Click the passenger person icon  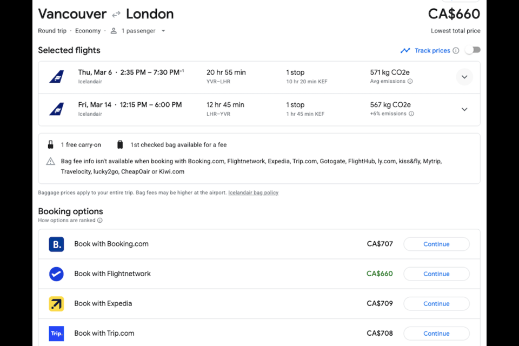[114, 31]
